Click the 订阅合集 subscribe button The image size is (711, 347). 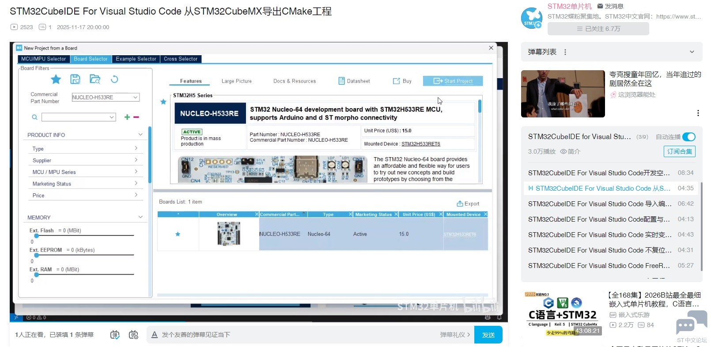680,151
